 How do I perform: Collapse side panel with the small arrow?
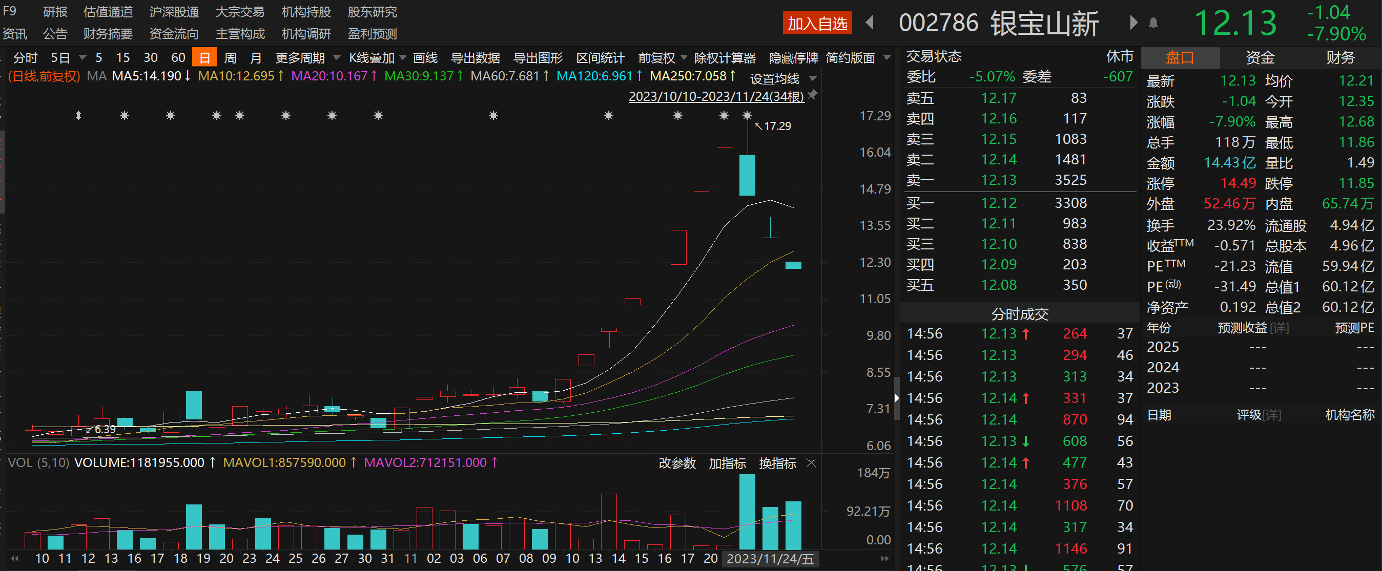click(896, 398)
